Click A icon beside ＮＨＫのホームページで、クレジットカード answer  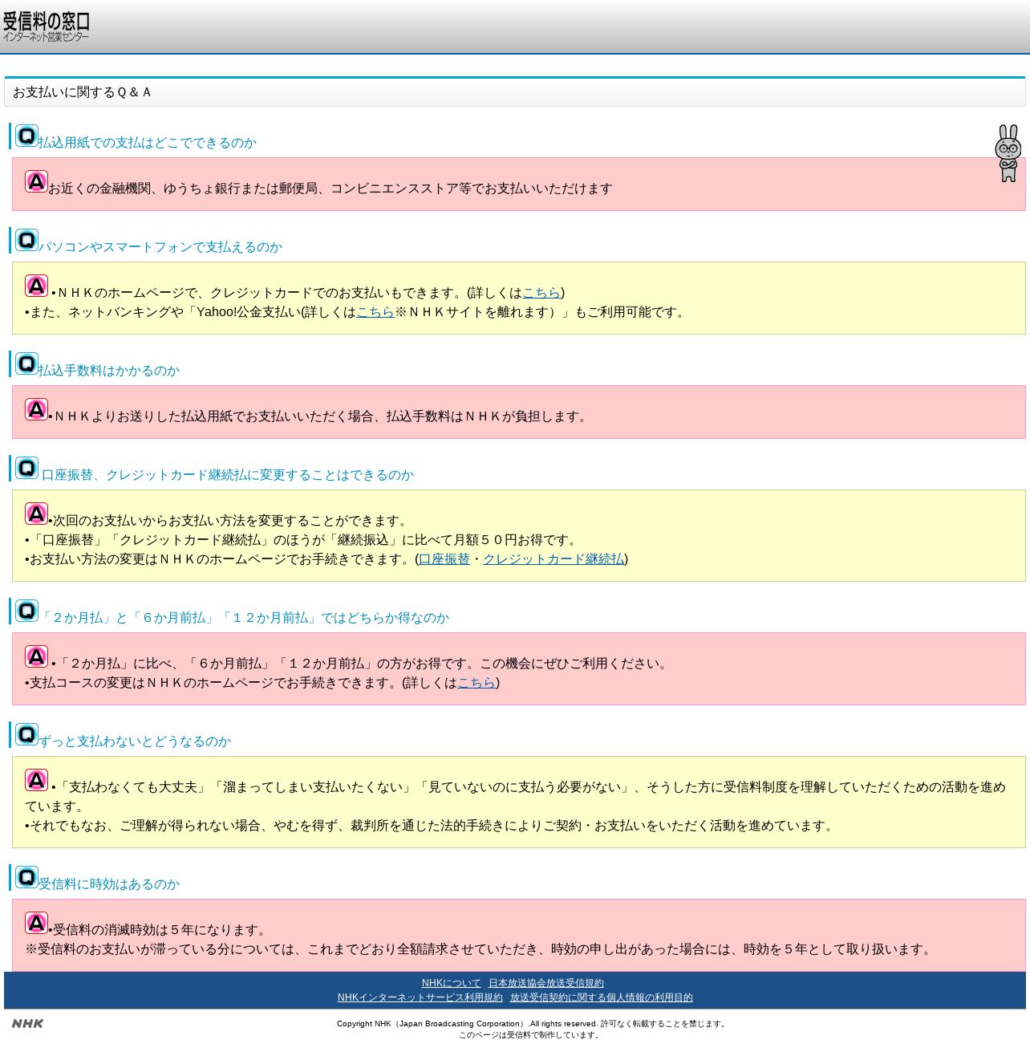point(36,286)
